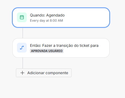Click the connector line between trigger and action

tap(23, 33)
